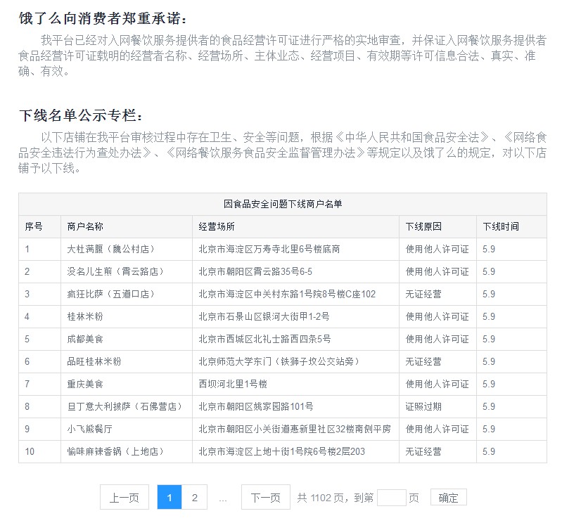Select merchant 没名儿生煎（霄云路店）
The image size is (562, 523).
(x=117, y=271)
